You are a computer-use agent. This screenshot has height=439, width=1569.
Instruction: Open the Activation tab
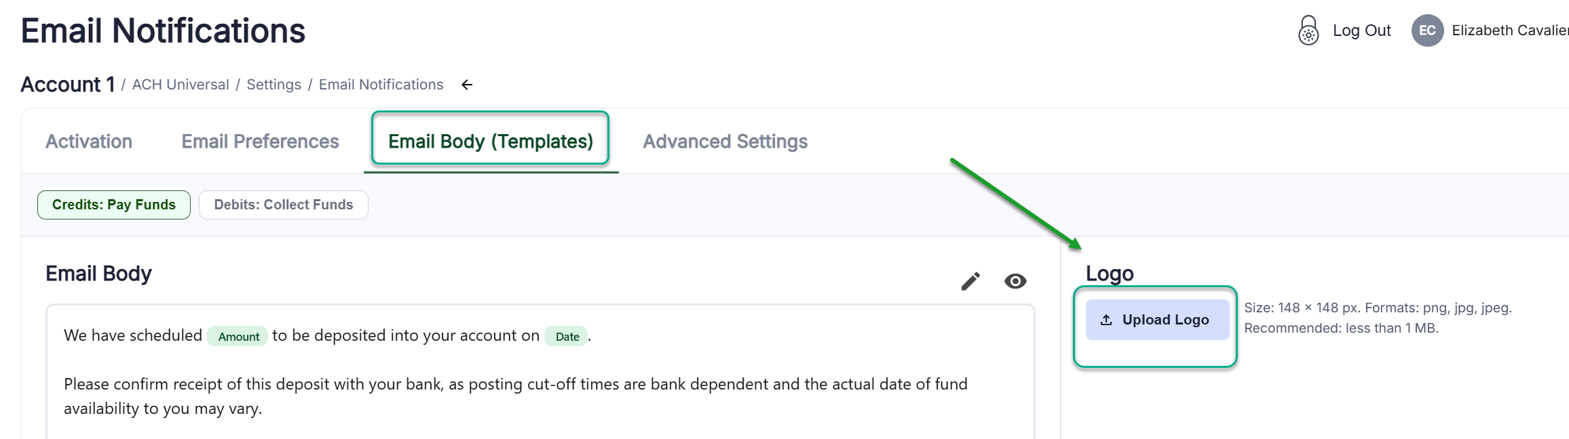(89, 142)
